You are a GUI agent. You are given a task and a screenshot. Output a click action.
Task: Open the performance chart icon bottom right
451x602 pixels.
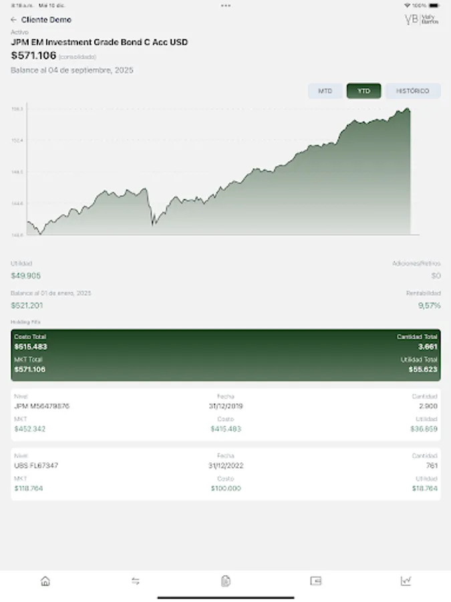coord(406,581)
